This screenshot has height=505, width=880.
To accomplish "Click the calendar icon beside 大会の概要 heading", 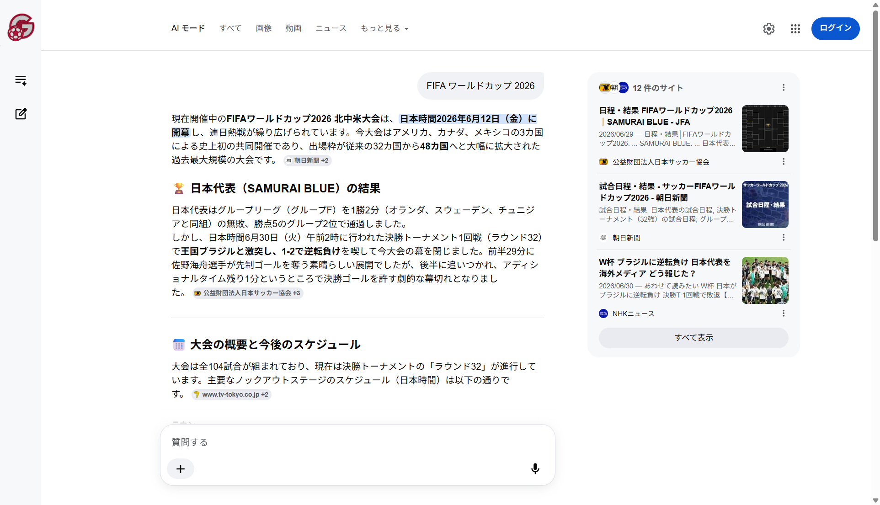I will tap(179, 345).
